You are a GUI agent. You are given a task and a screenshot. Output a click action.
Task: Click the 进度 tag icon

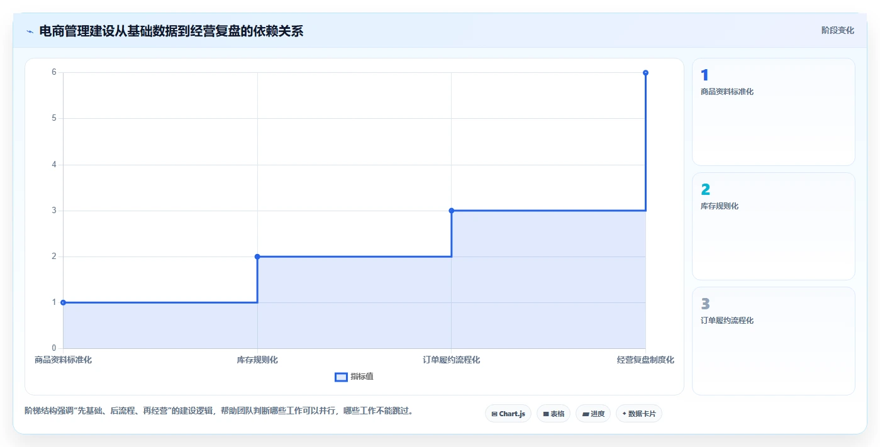(x=585, y=414)
